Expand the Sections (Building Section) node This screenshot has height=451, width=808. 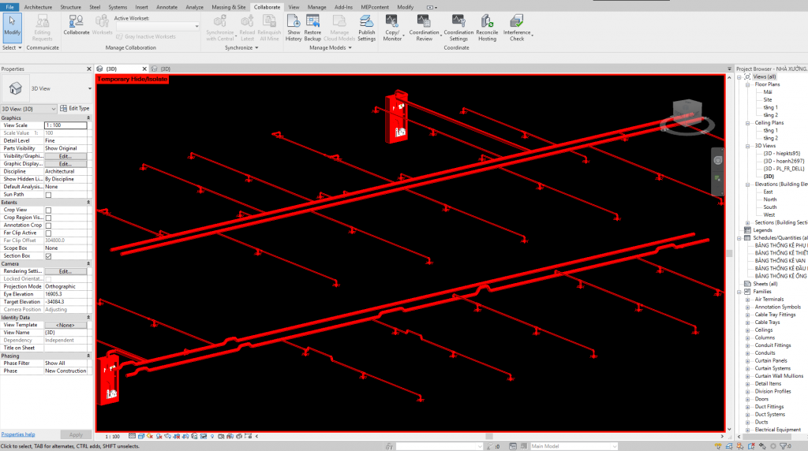click(748, 222)
